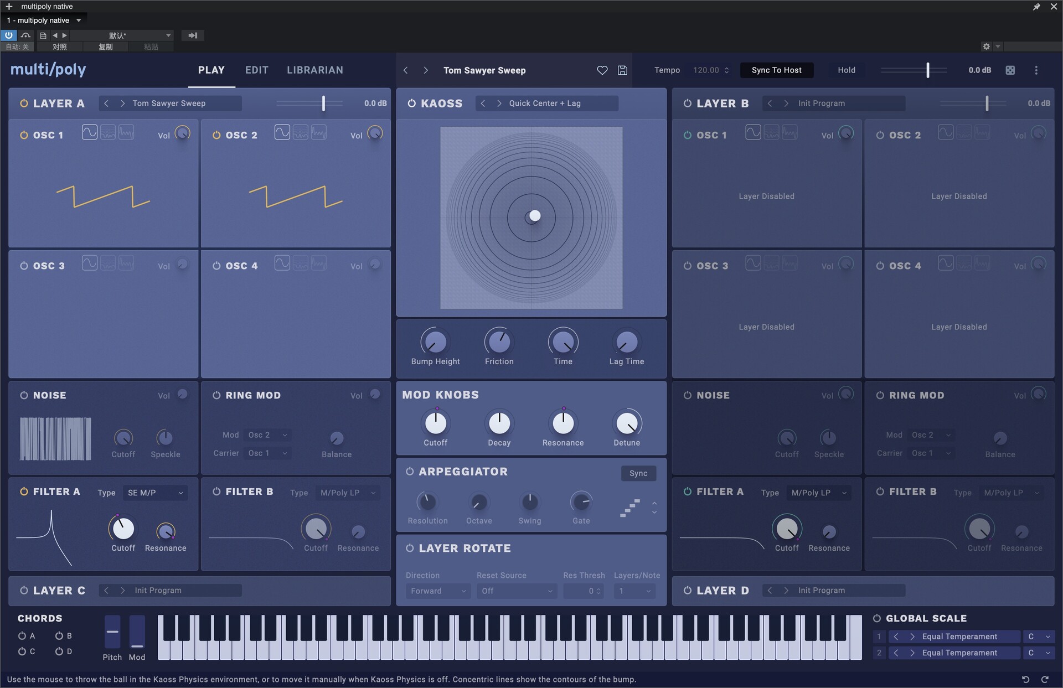The image size is (1063, 688).
Task: Open the 1 - multipoly native instance menu
Action: pyautogui.click(x=44, y=20)
